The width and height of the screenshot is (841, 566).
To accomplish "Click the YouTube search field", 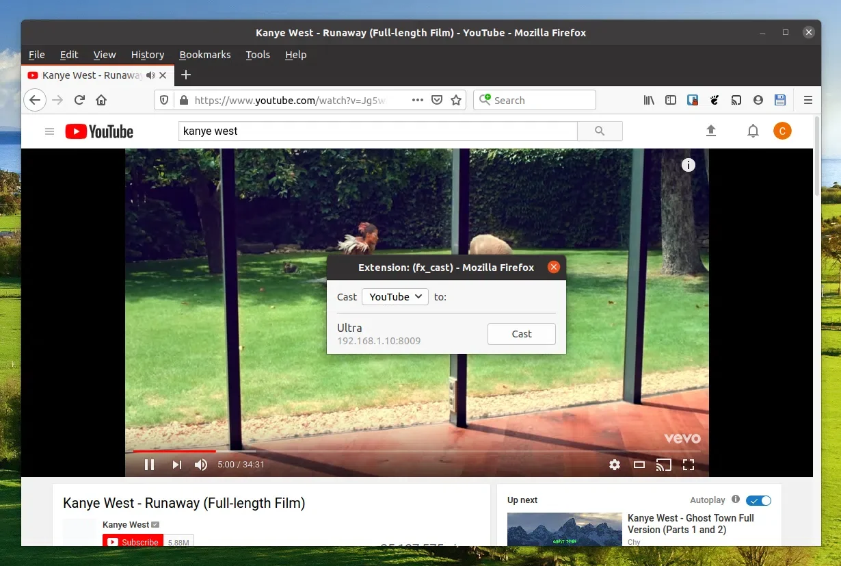I will pos(378,131).
